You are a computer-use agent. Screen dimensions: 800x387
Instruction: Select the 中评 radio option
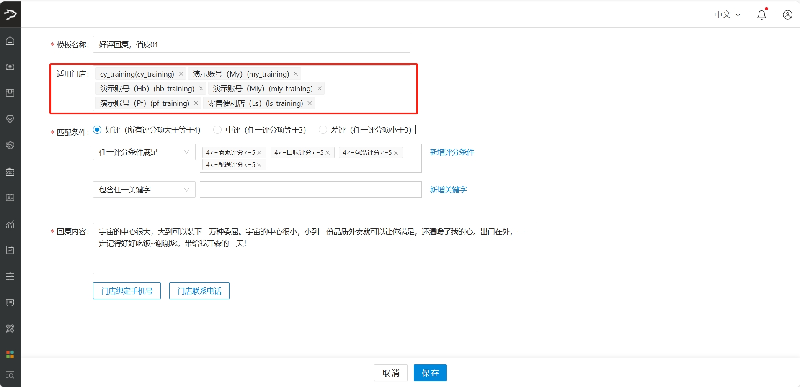(x=217, y=130)
